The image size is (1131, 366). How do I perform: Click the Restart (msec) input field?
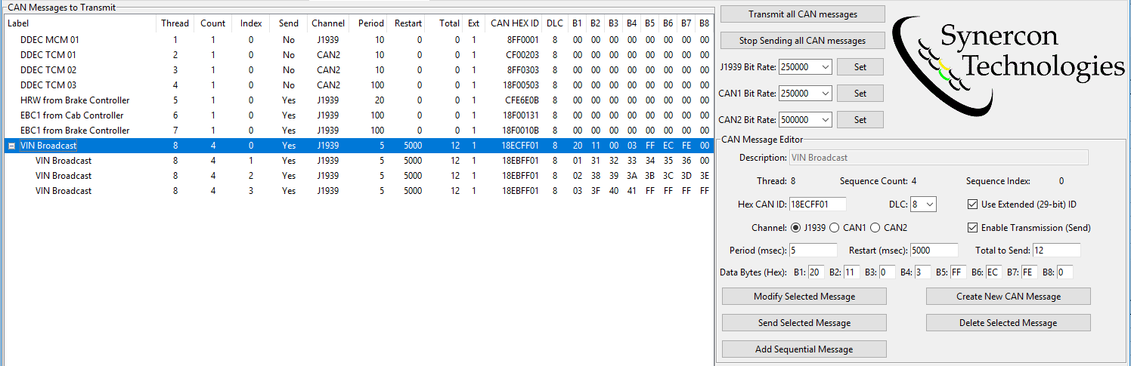tap(934, 250)
